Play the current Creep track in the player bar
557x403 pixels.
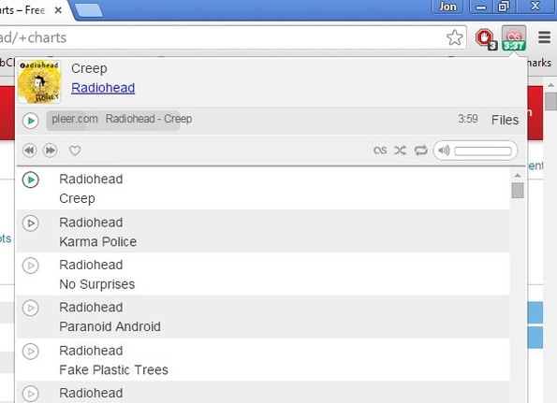point(31,121)
